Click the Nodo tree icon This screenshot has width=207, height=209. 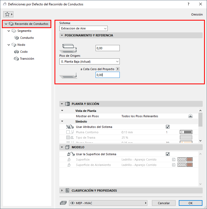[14, 45]
